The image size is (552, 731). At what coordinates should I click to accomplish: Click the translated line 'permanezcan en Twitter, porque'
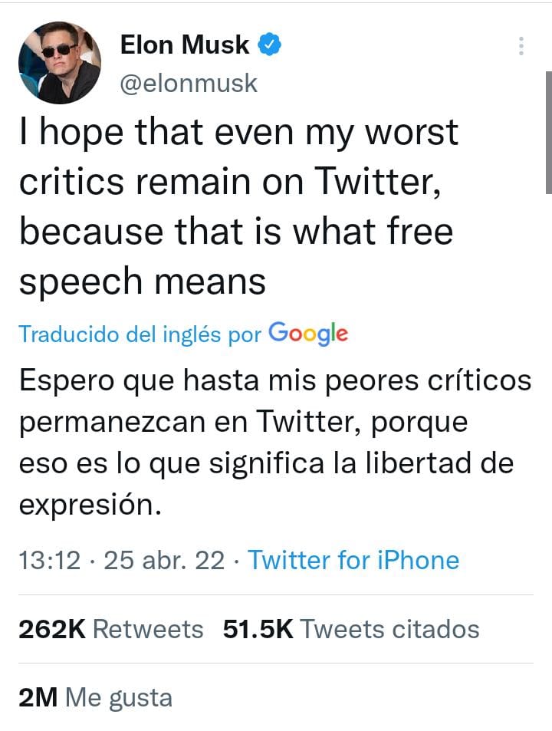[244, 423]
